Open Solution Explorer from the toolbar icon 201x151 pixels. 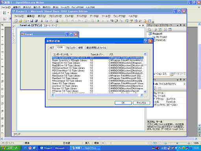coord(127,21)
